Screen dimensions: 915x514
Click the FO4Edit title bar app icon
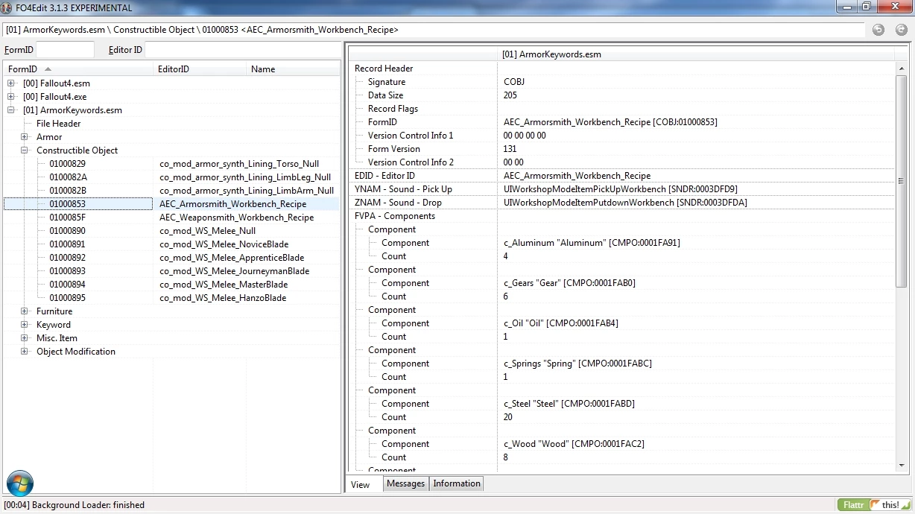coord(7,7)
